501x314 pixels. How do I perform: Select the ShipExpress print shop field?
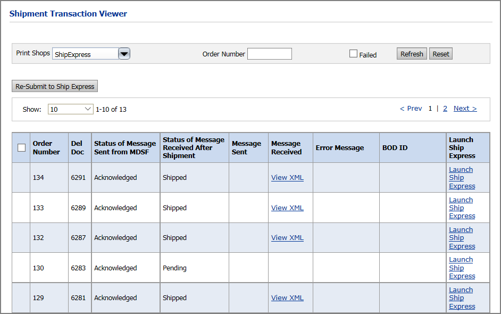click(x=85, y=54)
